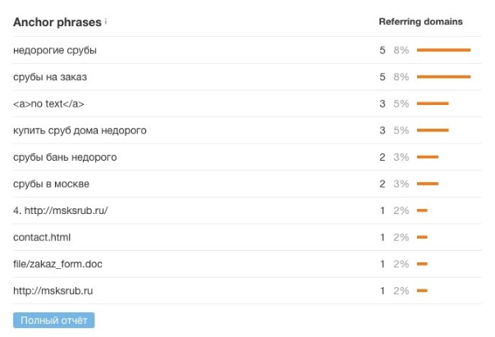Click the anchor phrase недорогие срубы

point(55,50)
